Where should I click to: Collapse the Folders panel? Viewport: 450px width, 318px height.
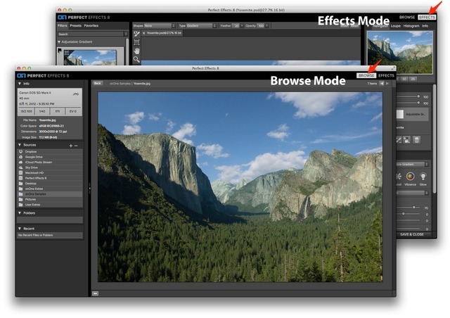click(x=20, y=213)
